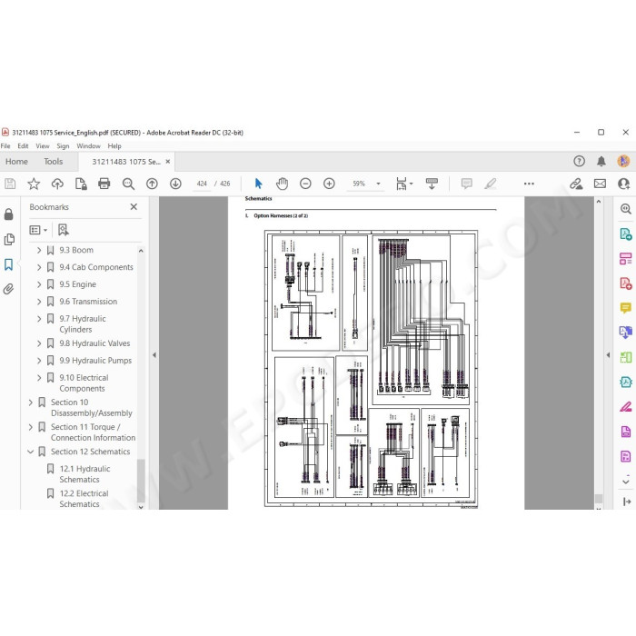Screen dimensions: 636x636
Task: Open more tools ellipsis
Action: pos(529,184)
